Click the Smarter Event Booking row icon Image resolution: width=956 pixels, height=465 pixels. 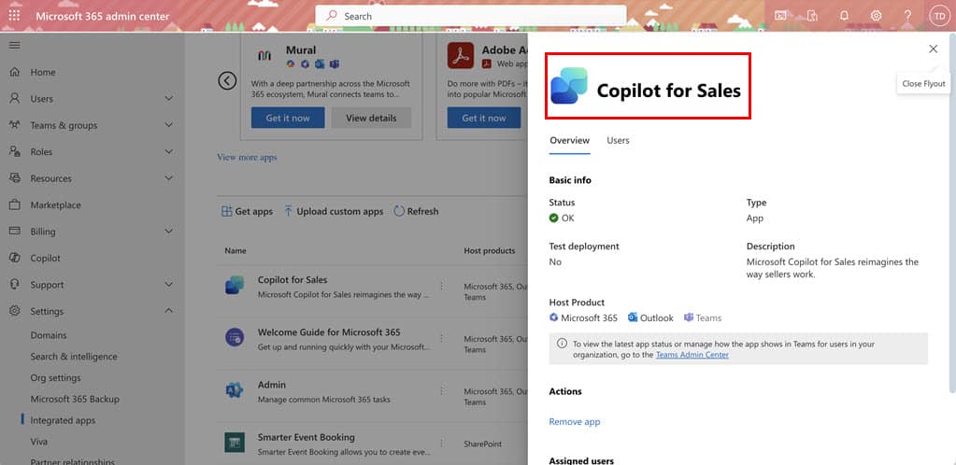(x=235, y=443)
